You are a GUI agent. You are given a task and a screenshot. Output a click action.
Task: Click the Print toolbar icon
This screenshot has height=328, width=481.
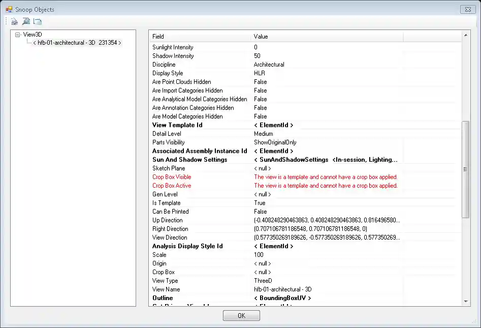coord(15,21)
